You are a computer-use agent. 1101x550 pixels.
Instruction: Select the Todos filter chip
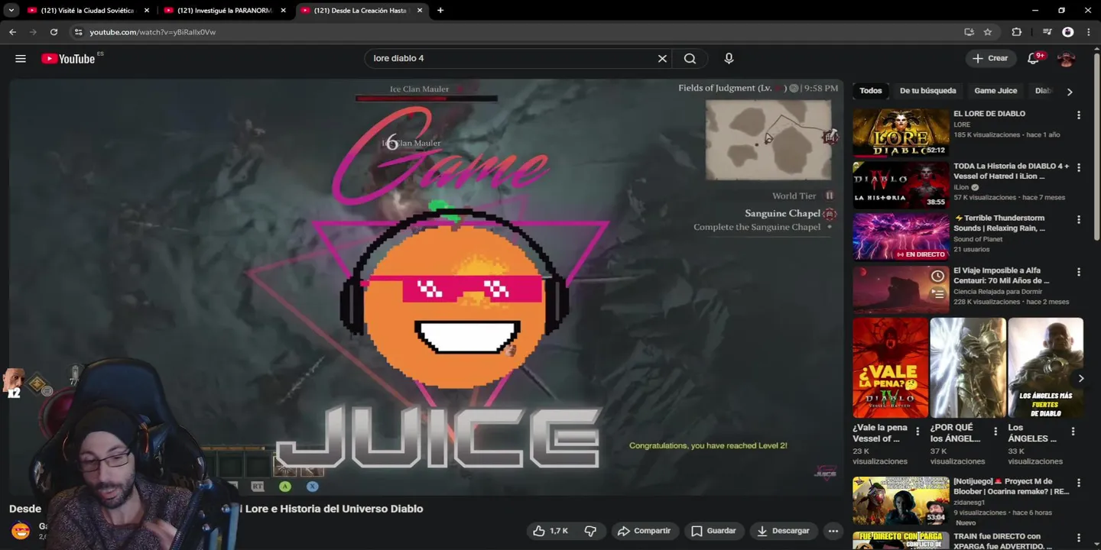[x=870, y=91]
